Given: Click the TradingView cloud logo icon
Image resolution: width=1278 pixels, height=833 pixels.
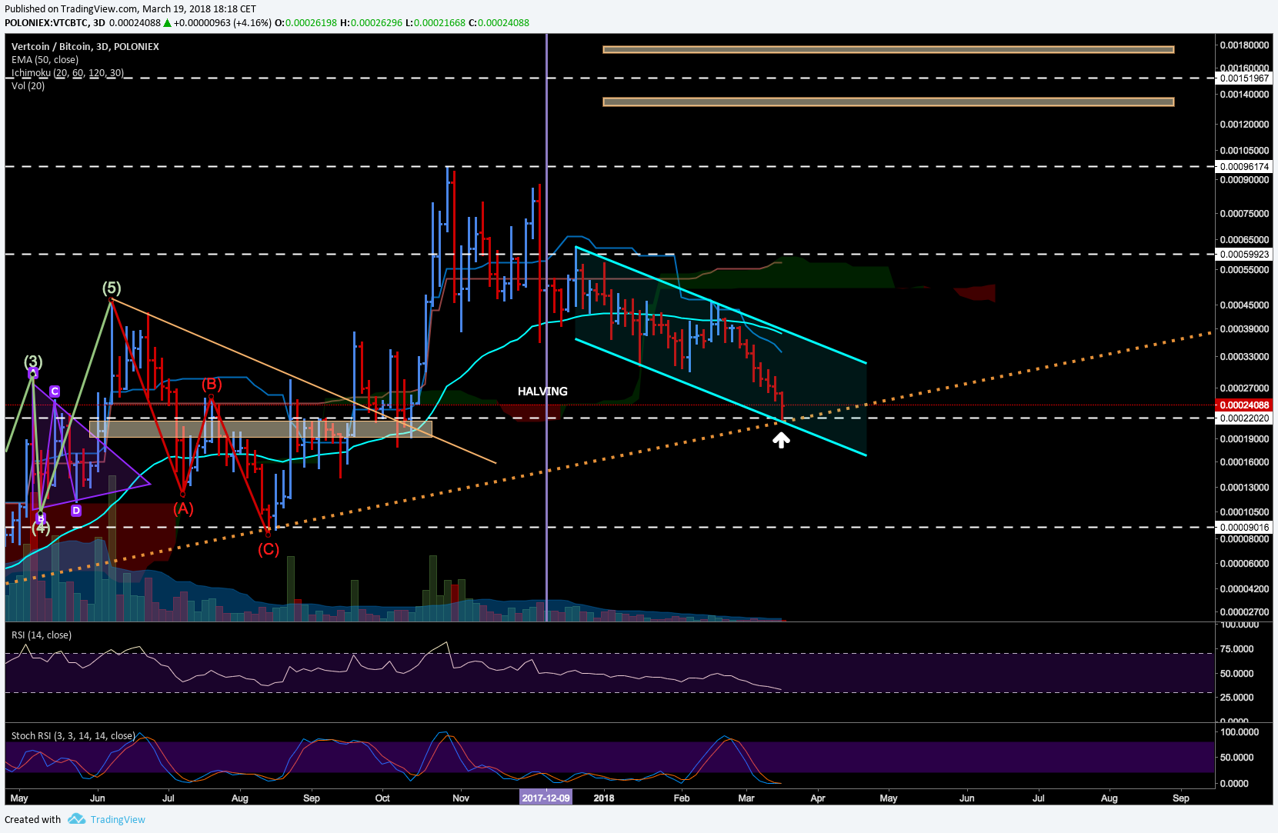Looking at the screenshot, I should click(x=76, y=819).
